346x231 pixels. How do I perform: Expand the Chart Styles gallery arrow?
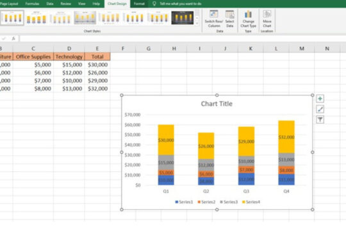point(197,23)
